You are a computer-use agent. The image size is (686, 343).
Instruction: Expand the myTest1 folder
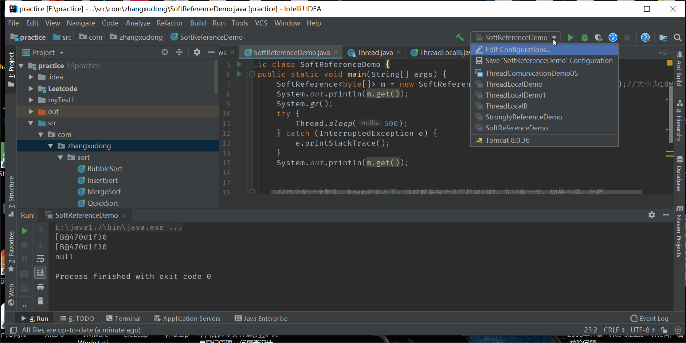pos(31,100)
